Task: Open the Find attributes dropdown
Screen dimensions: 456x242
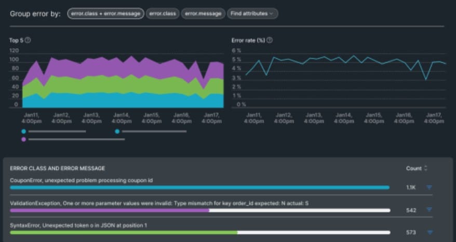Action: coord(252,14)
